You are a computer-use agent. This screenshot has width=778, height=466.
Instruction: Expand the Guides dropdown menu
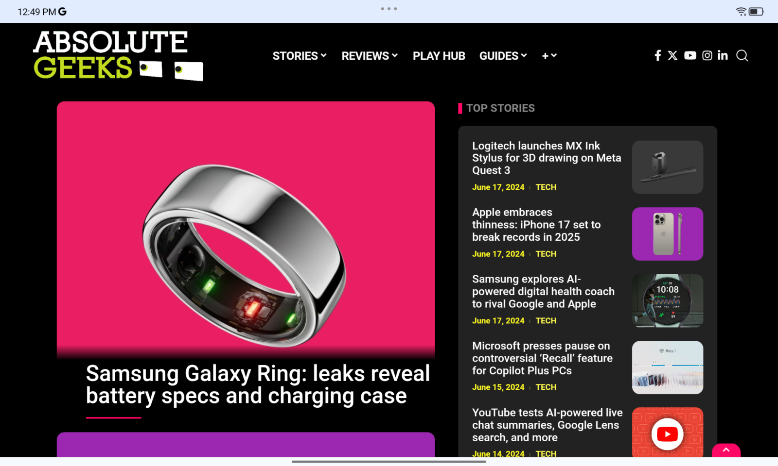tap(503, 56)
